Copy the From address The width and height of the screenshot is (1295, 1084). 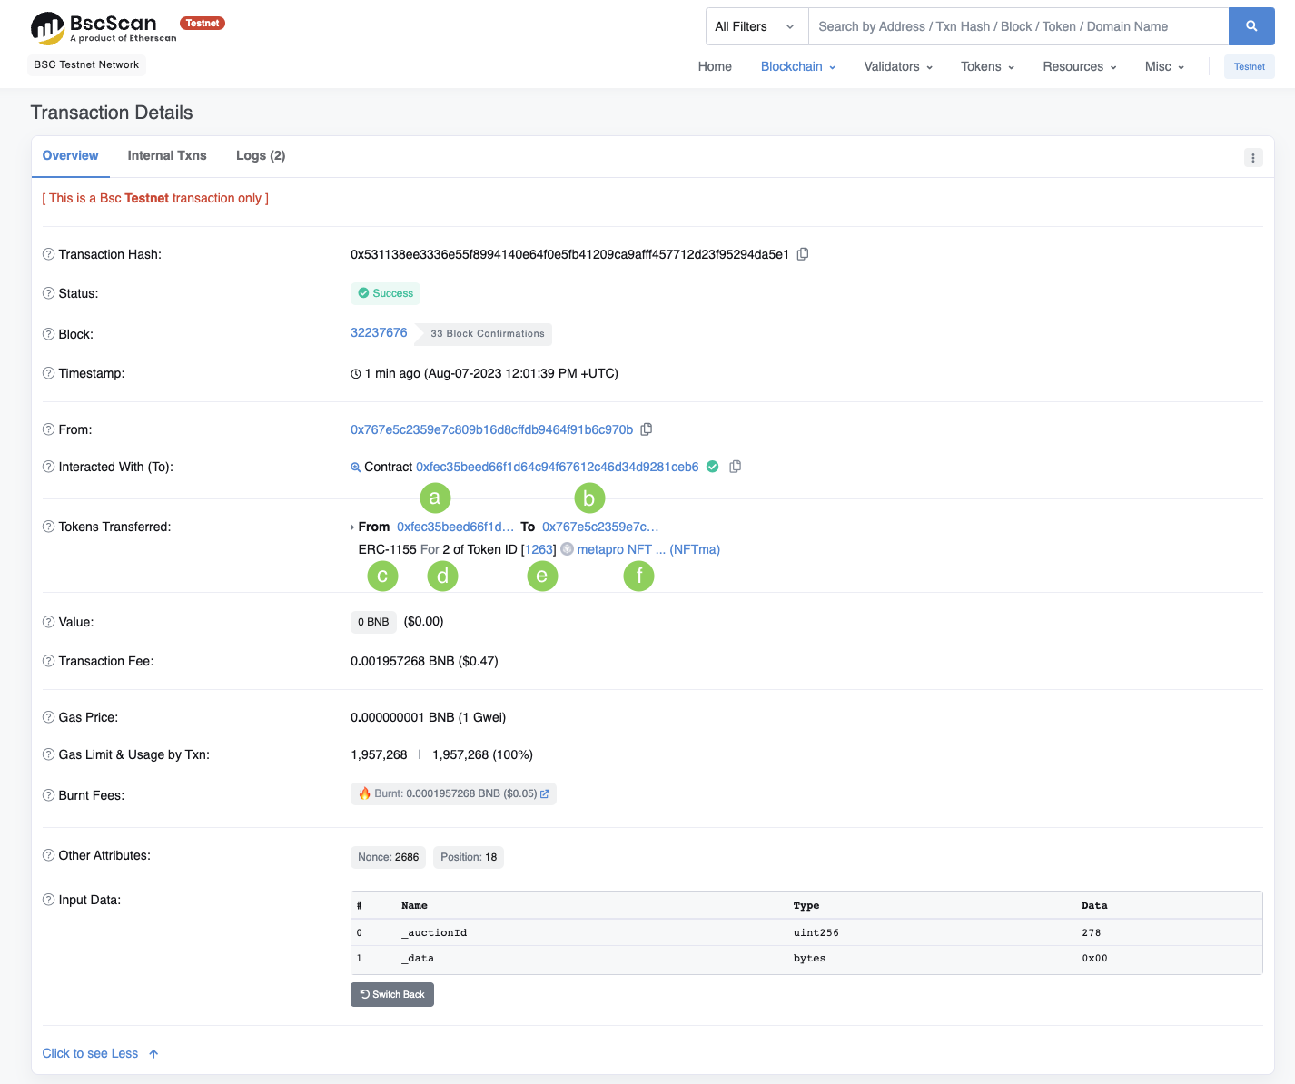click(647, 429)
